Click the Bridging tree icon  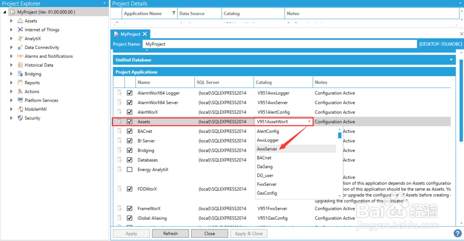[x=20, y=74]
